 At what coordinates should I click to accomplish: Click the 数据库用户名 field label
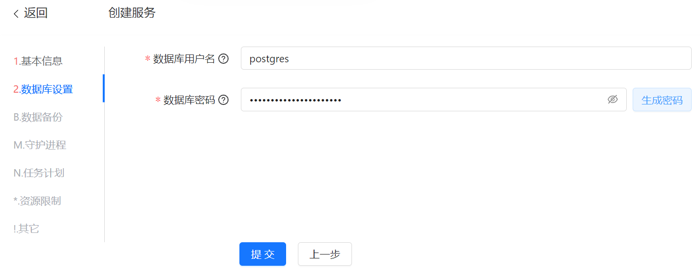point(184,59)
